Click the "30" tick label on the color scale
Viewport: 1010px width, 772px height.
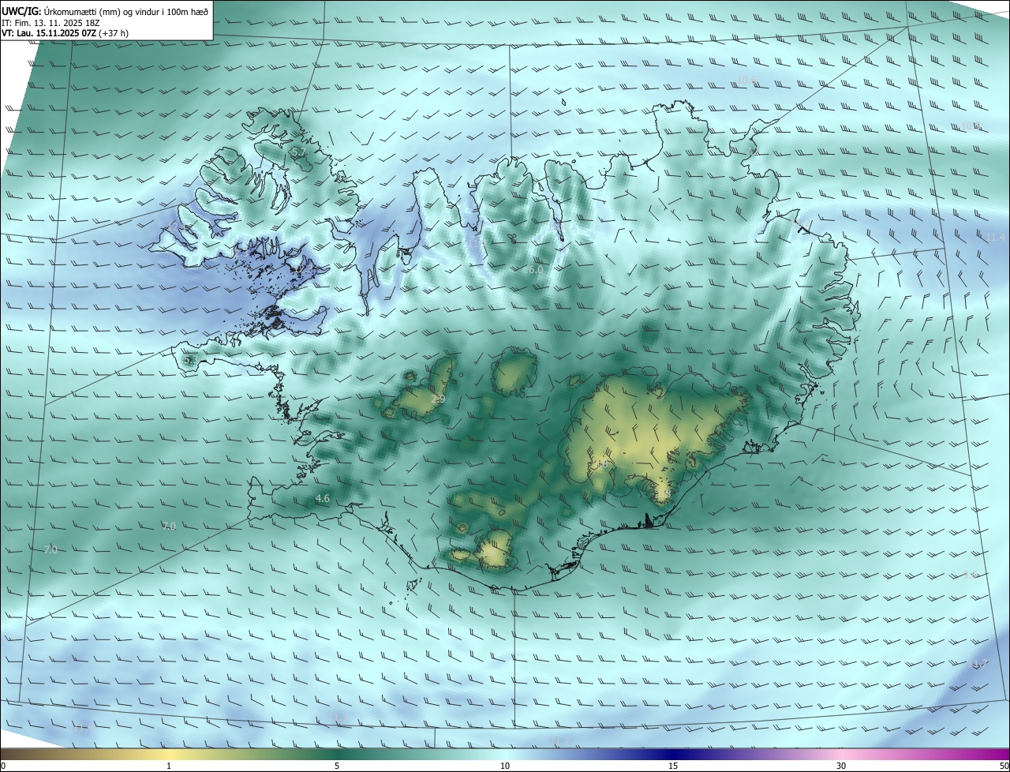(x=841, y=766)
